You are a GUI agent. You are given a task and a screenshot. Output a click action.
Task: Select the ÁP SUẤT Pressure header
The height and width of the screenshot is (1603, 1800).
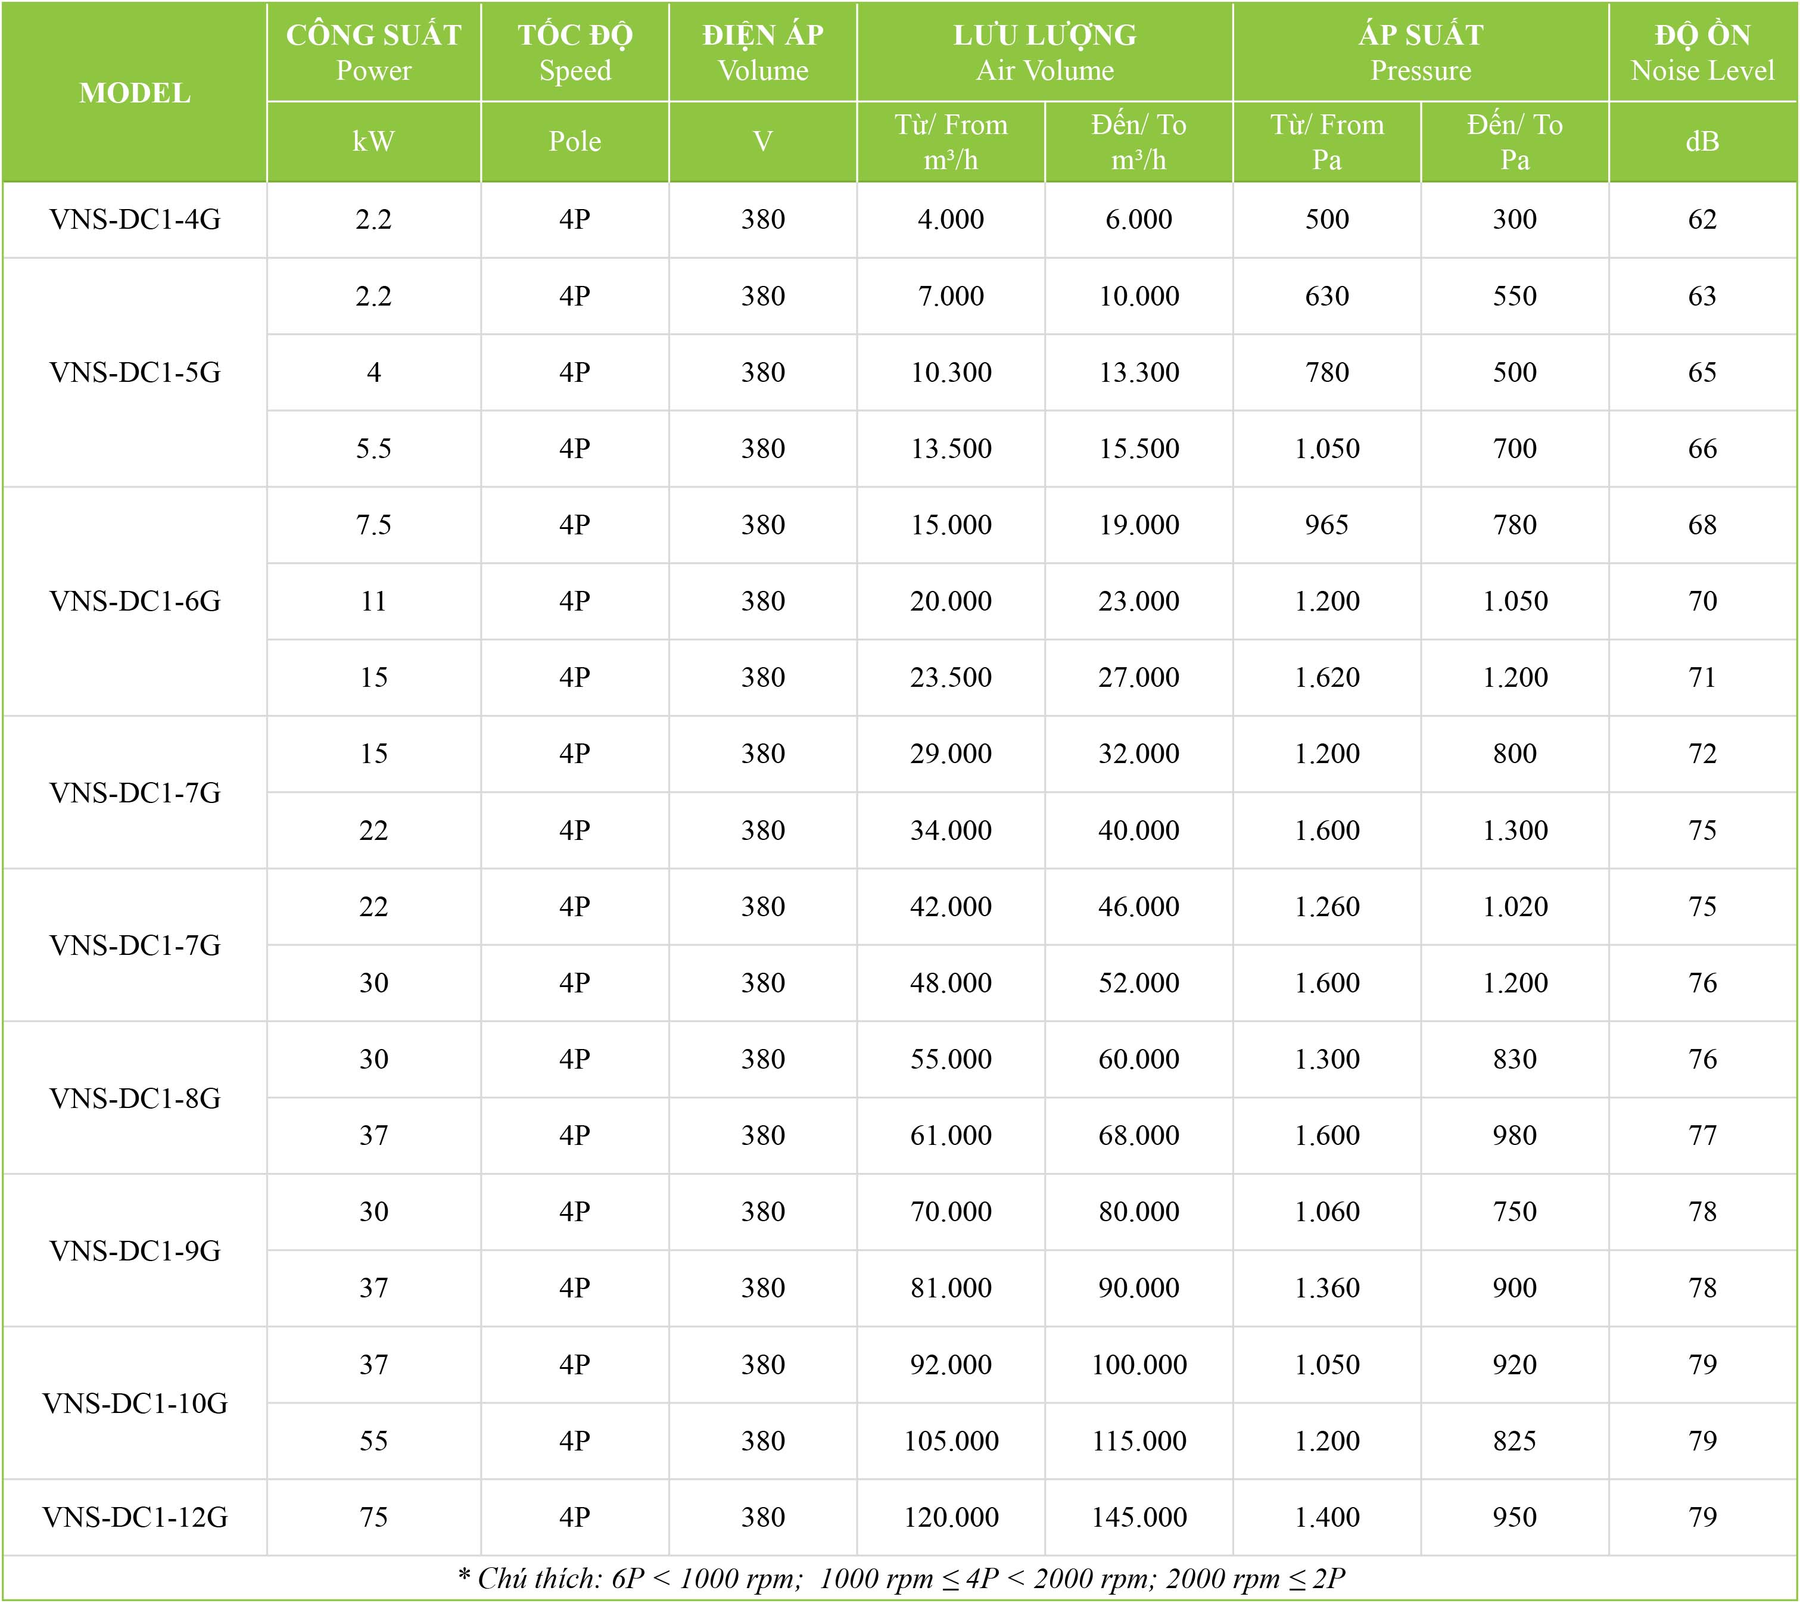pos(1421,52)
